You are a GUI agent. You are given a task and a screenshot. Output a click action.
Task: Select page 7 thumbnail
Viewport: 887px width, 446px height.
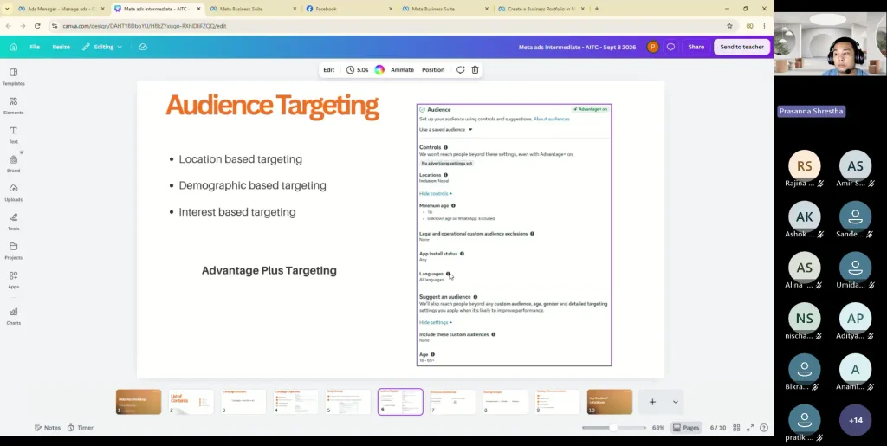click(x=452, y=402)
